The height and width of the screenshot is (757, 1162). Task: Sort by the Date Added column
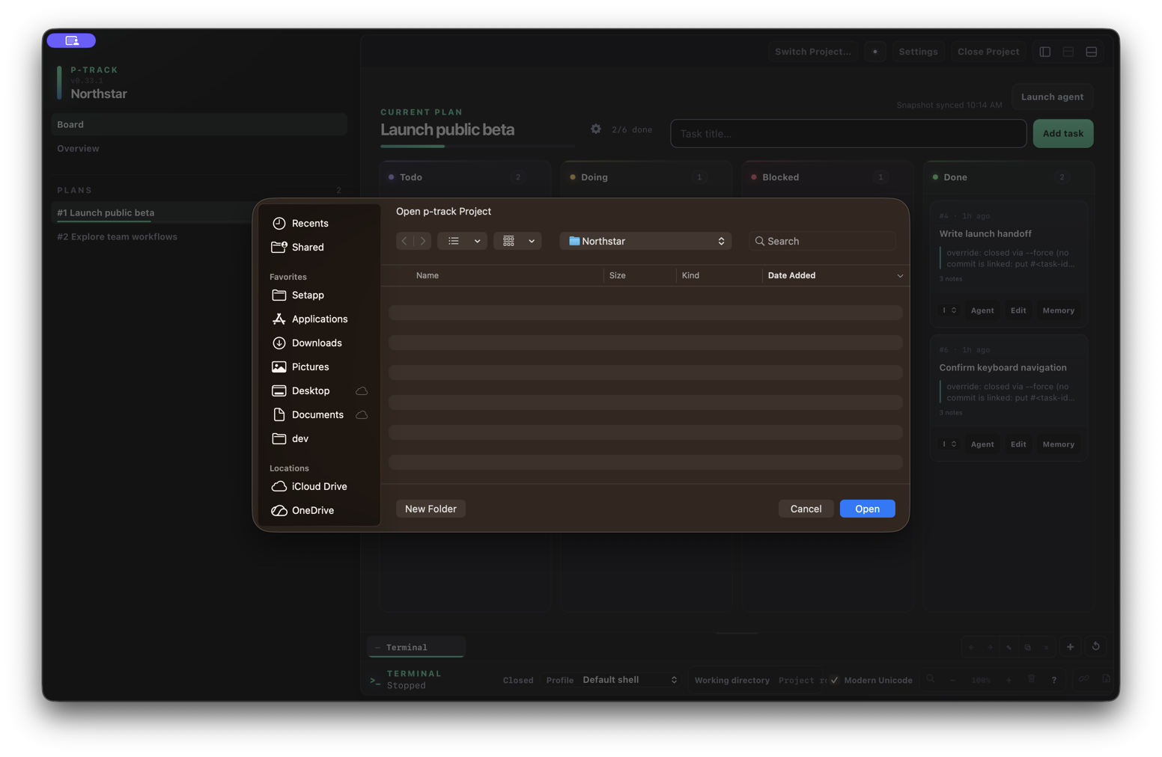pyautogui.click(x=835, y=275)
